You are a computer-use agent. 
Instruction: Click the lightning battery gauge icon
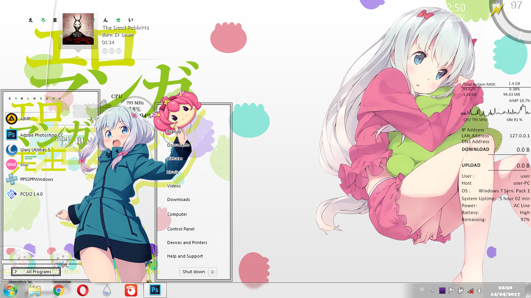(x=496, y=10)
